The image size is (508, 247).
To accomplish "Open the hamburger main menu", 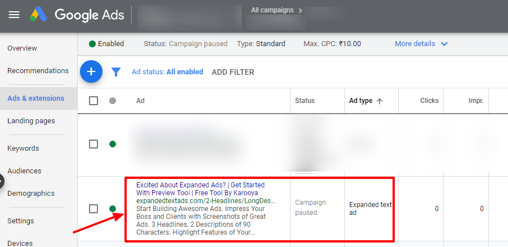I will (x=14, y=15).
